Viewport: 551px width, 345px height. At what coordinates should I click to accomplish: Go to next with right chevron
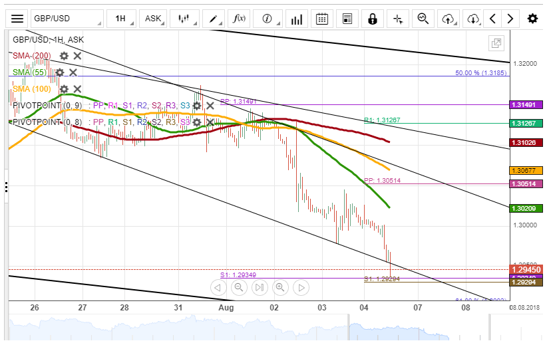click(x=510, y=19)
